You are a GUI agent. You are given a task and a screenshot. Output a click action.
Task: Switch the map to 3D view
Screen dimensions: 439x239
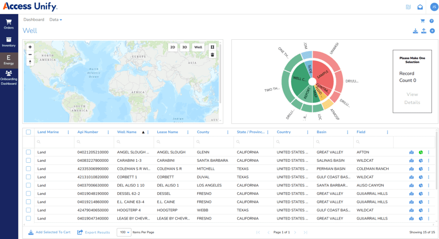pos(185,47)
